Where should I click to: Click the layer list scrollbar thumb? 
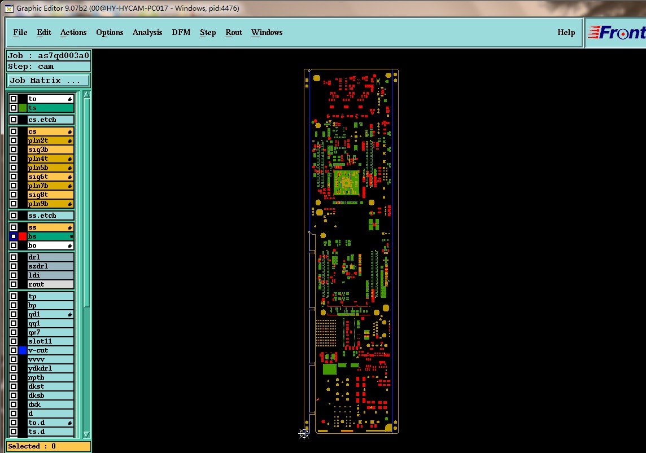click(x=86, y=203)
